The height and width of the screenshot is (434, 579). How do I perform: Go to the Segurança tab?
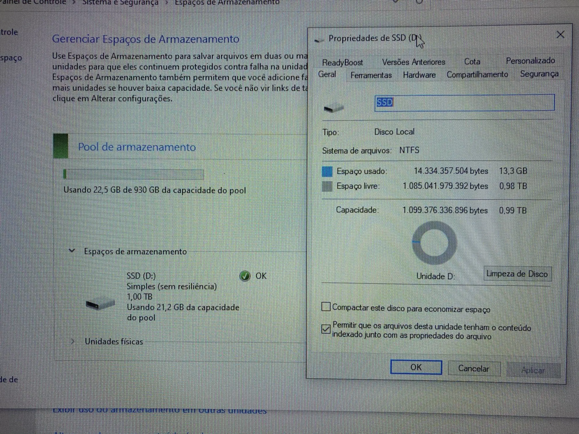539,74
